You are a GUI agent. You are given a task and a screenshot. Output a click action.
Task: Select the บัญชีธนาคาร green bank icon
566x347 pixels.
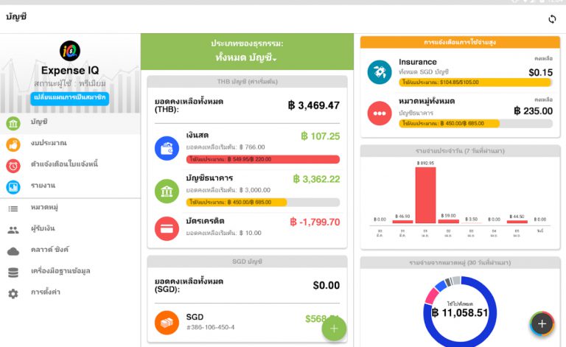(167, 191)
